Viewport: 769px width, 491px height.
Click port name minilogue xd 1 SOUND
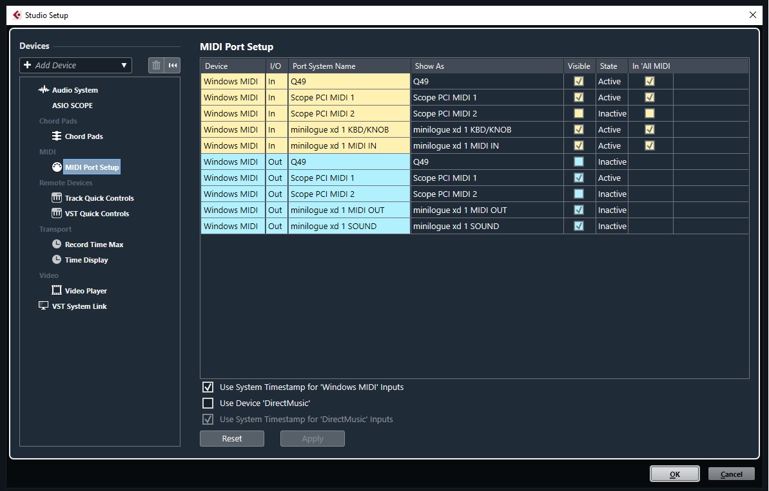[x=349, y=226]
